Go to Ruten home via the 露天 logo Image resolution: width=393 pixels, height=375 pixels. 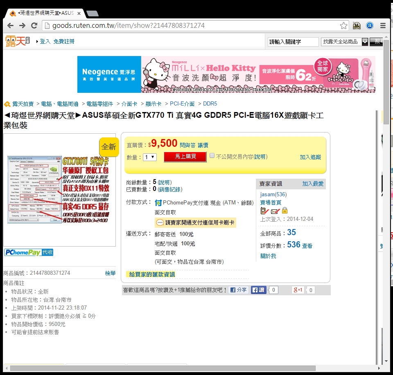pos(18,41)
